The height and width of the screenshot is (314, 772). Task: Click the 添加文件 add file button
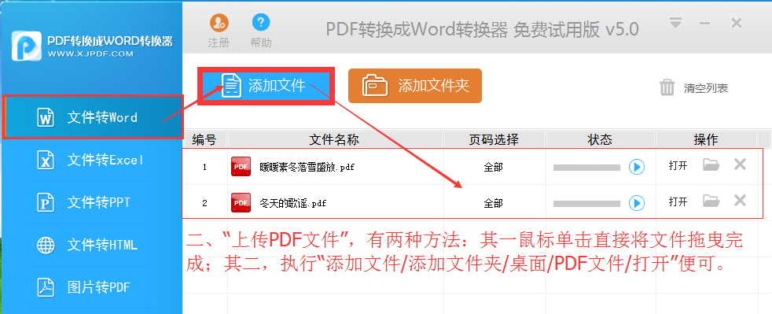[266, 86]
